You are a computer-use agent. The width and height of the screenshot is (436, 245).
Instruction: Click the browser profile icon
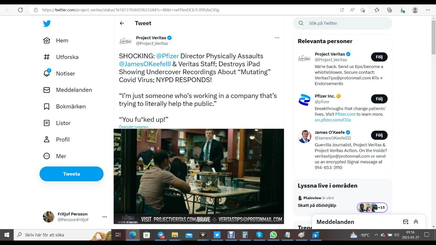pyautogui.click(x=415, y=10)
